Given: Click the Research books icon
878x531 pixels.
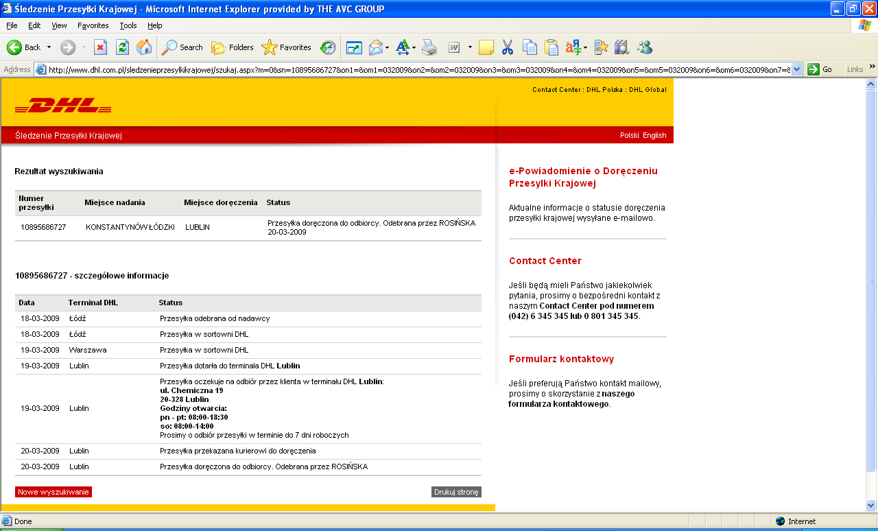Looking at the screenshot, I should pos(621,47).
